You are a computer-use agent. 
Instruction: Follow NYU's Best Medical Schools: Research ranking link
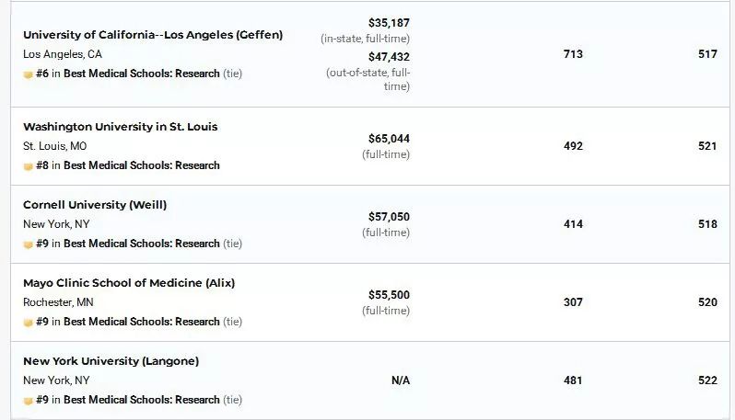coord(142,400)
